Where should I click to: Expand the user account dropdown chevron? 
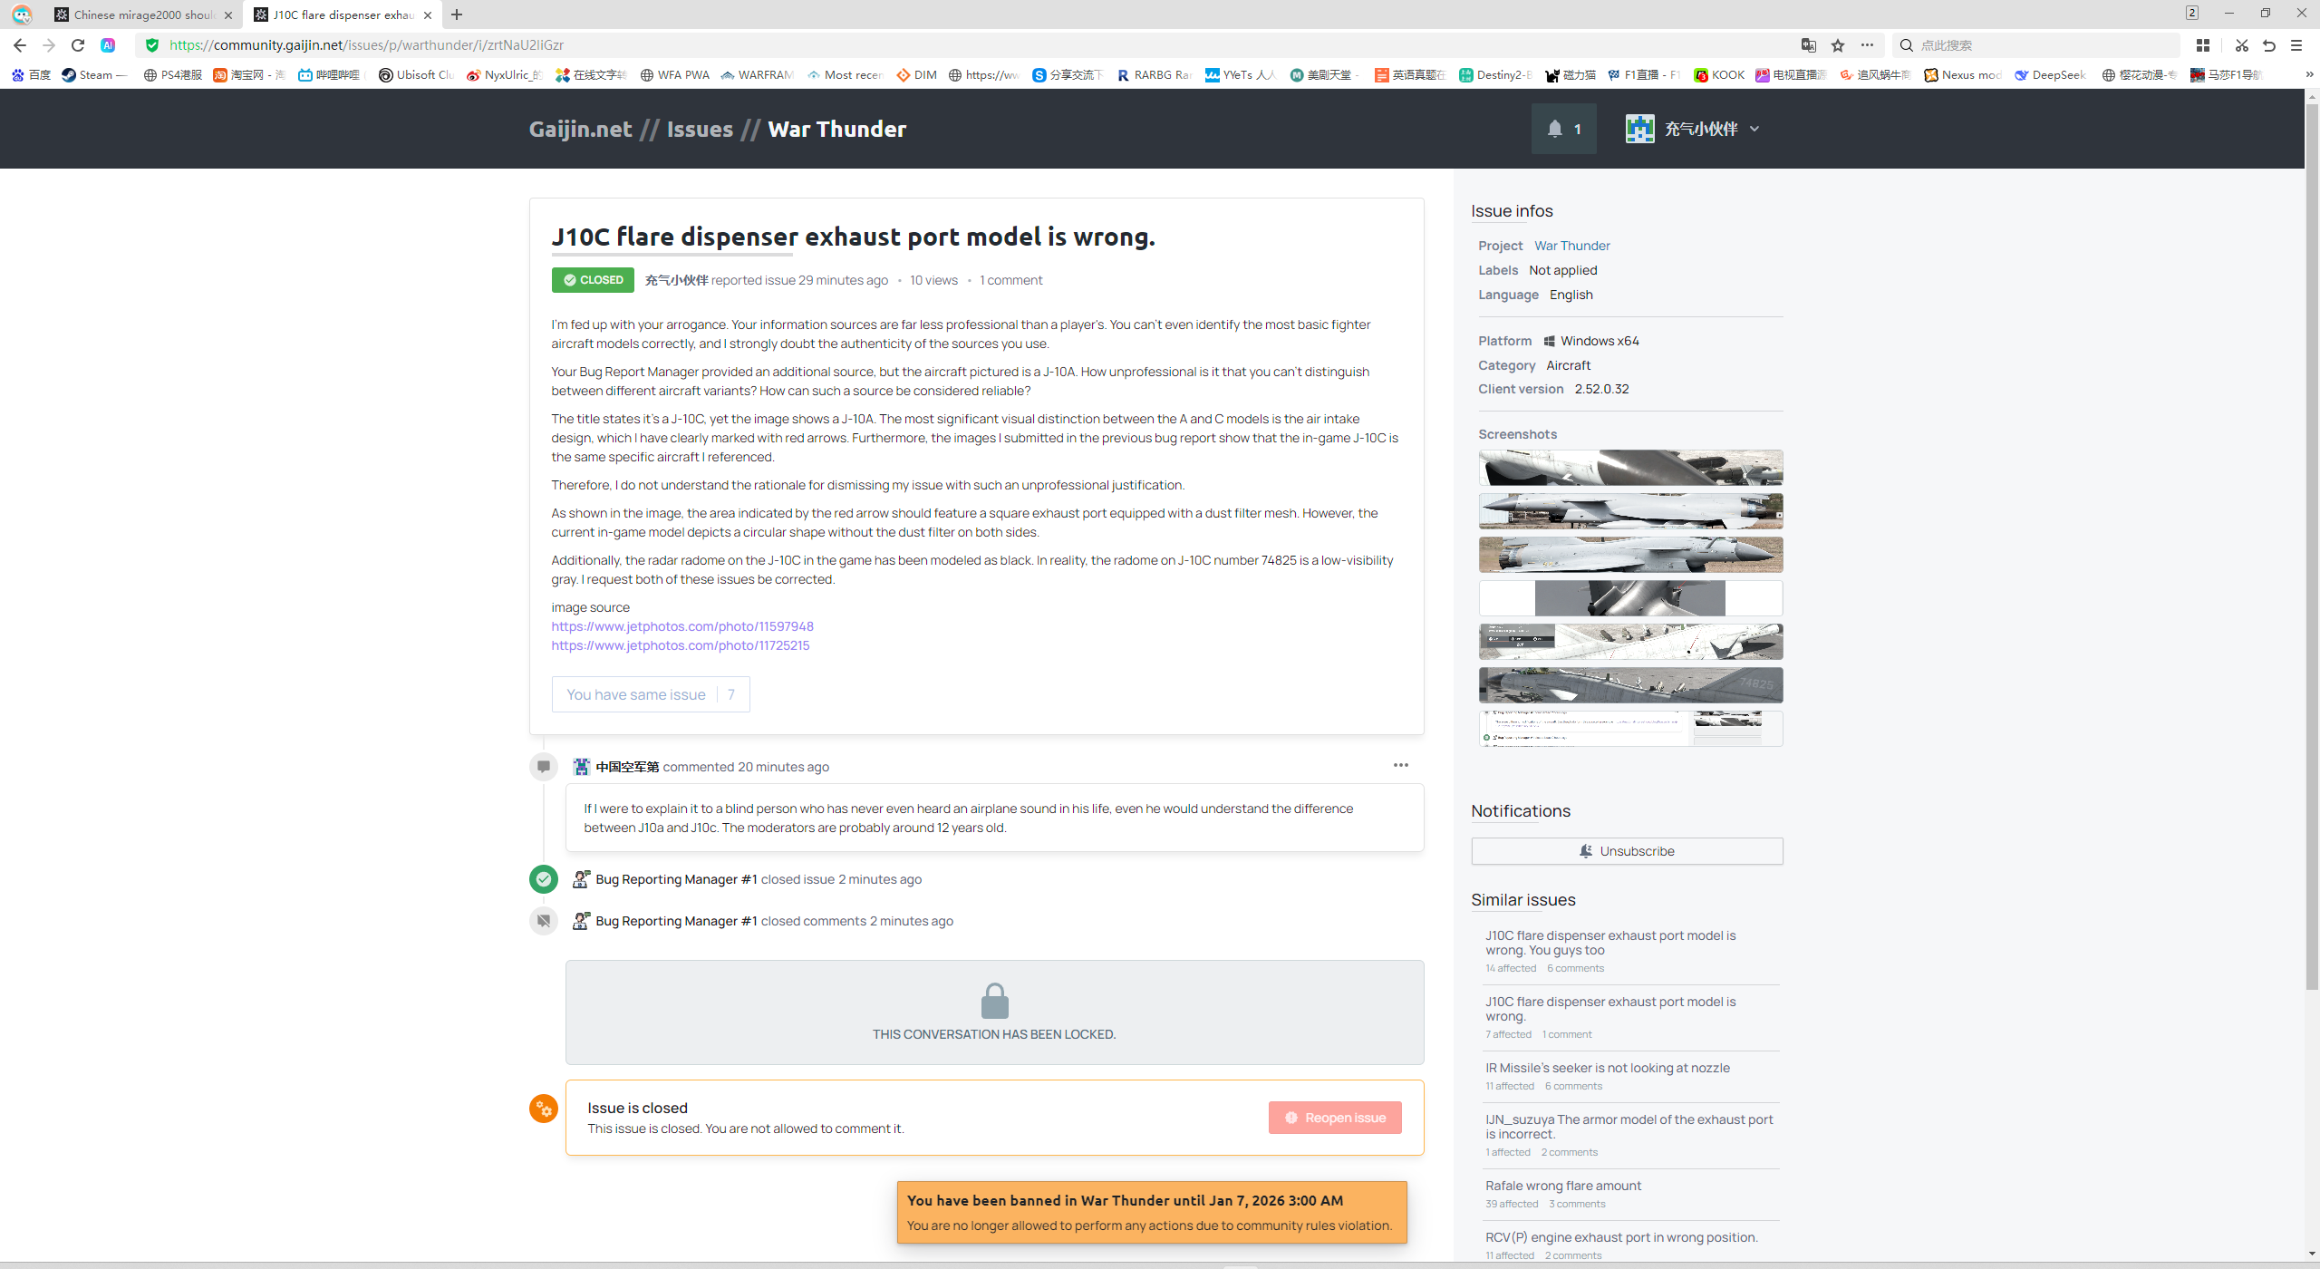tap(1754, 129)
